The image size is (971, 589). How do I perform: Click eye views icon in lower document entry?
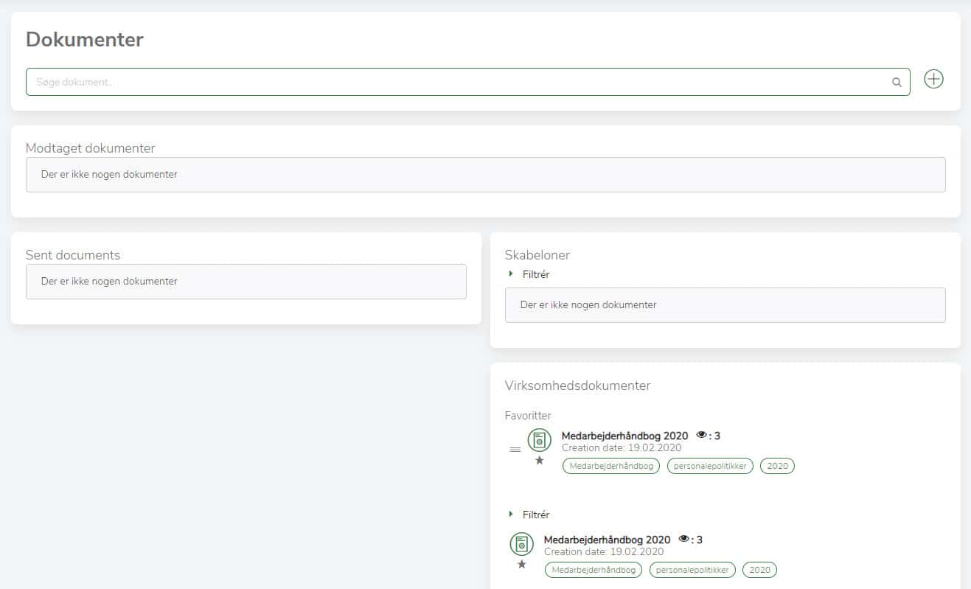[x=683, y=539]
